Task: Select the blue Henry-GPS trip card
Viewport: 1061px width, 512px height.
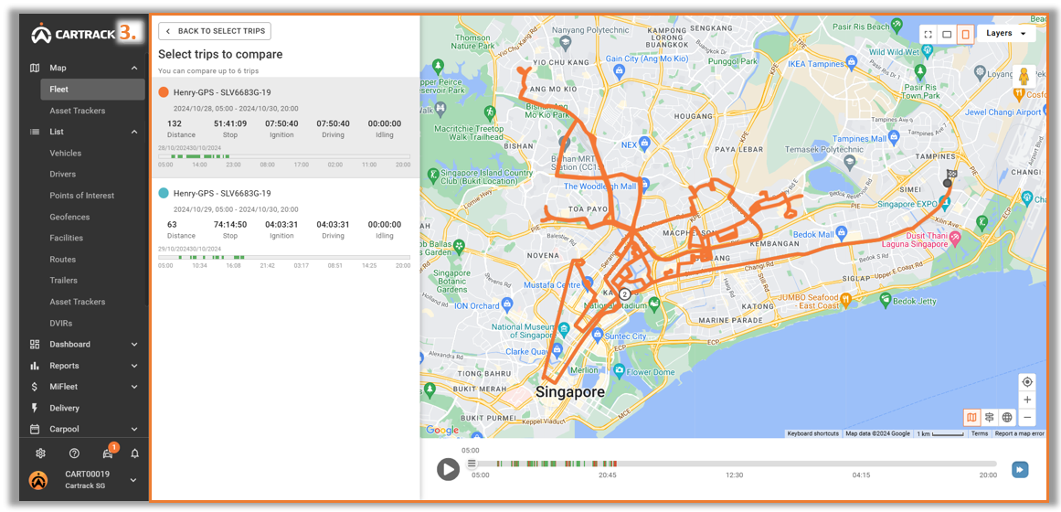Action: point(284,228)
